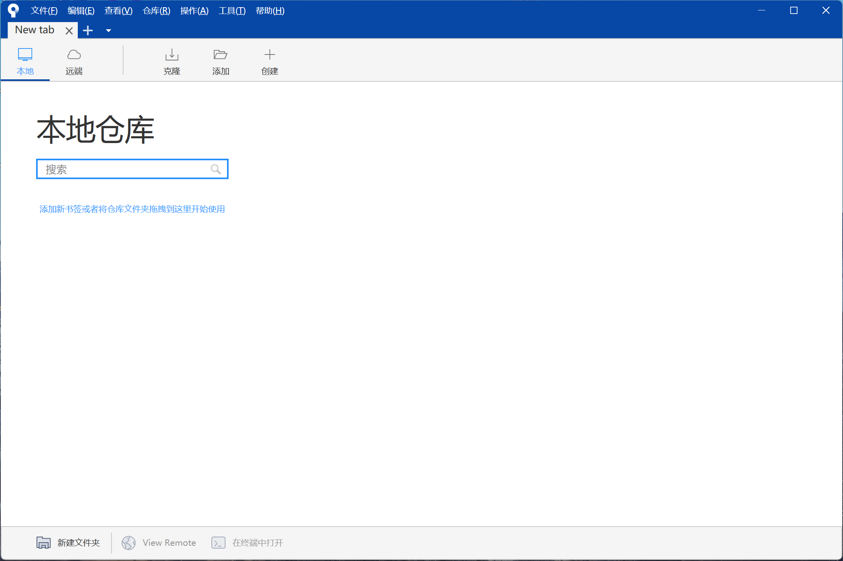Select the New tab tab

[x=34, y=30]
